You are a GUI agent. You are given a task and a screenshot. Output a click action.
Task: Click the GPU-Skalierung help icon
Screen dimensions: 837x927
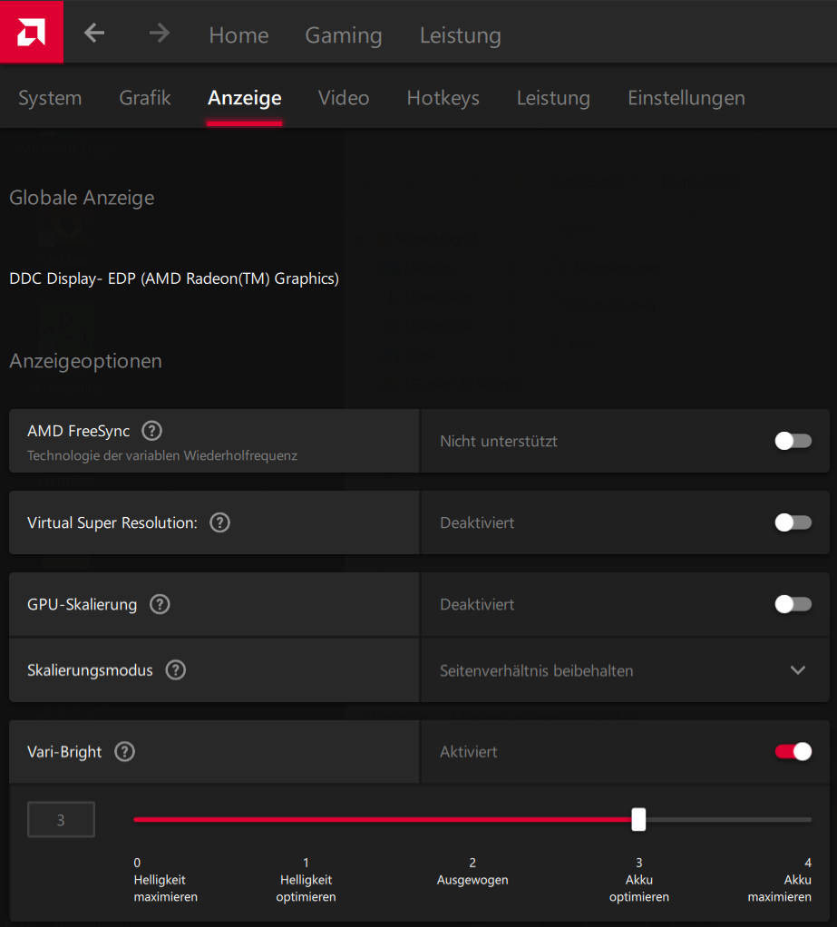[160, 604]
